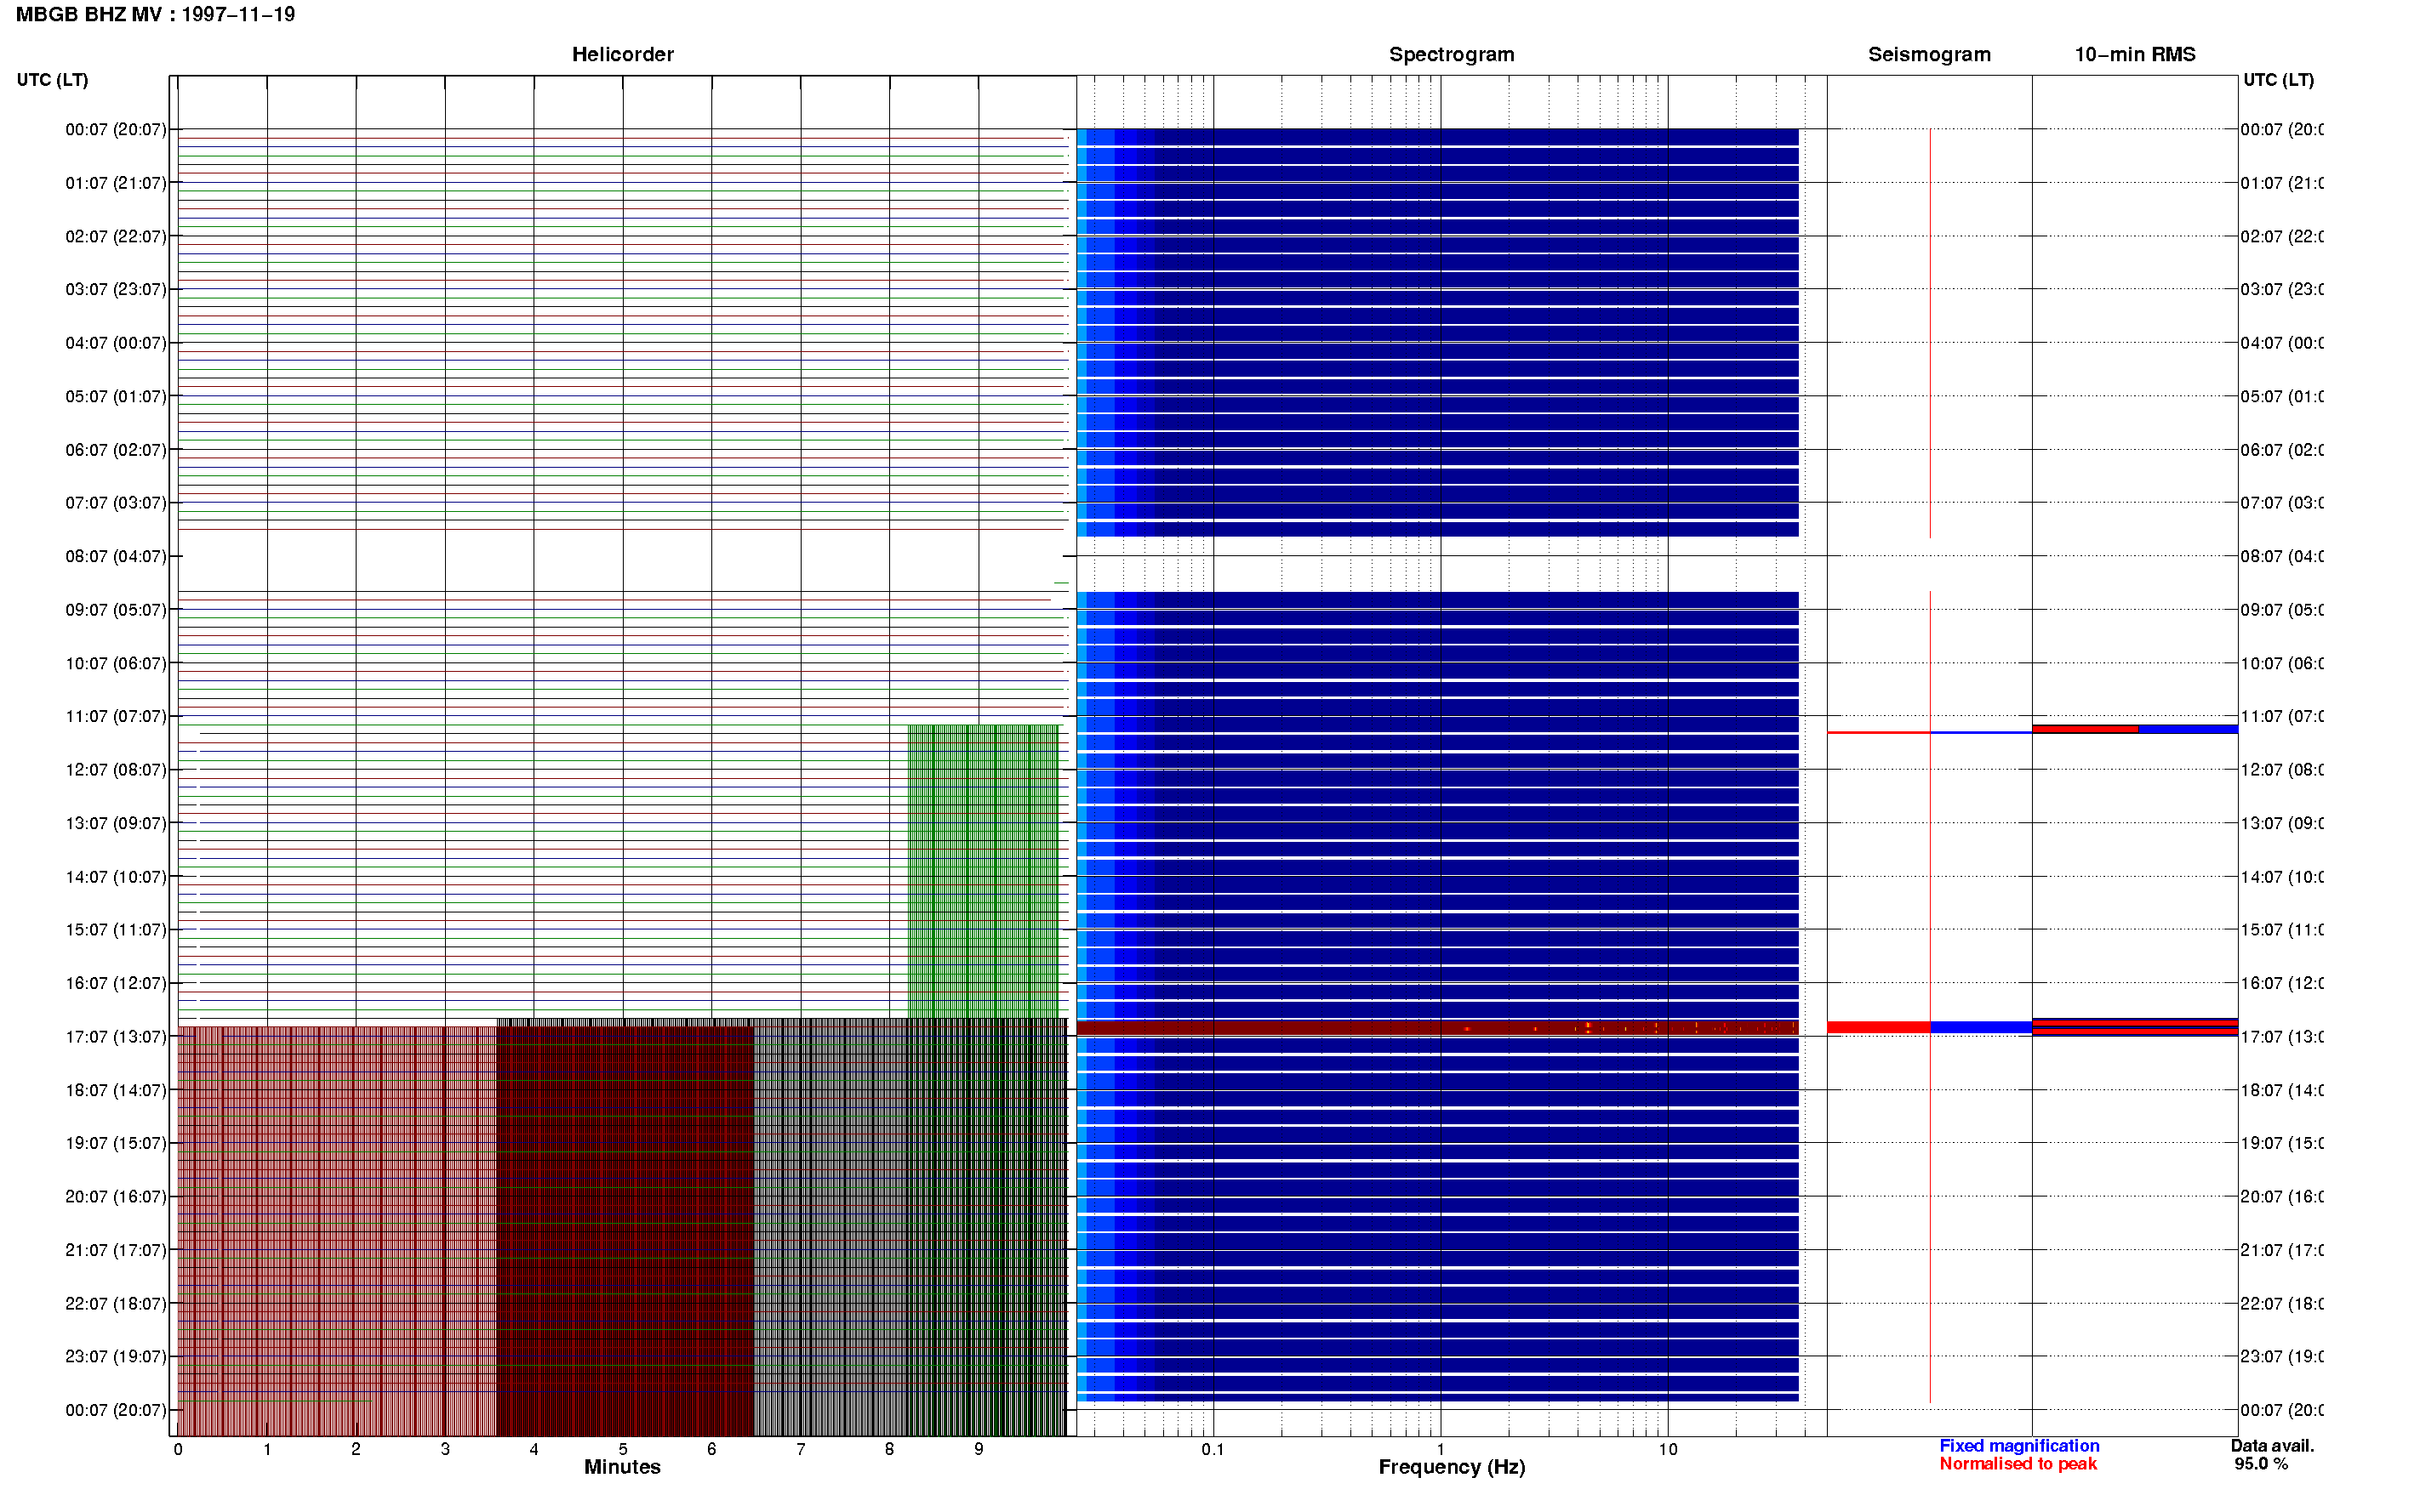Click the 'Data avail.' label
2420x1512 pixels.
coord(2272,1445)
